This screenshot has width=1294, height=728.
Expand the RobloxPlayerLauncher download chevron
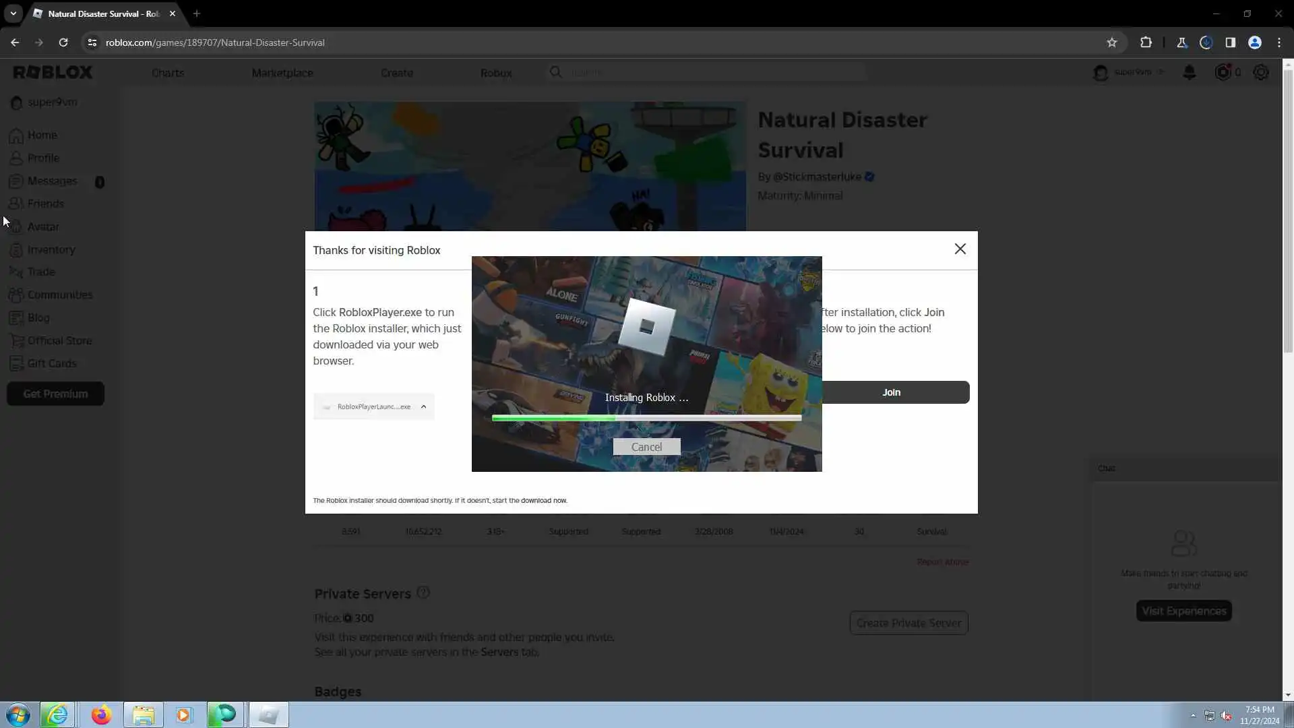423,406
